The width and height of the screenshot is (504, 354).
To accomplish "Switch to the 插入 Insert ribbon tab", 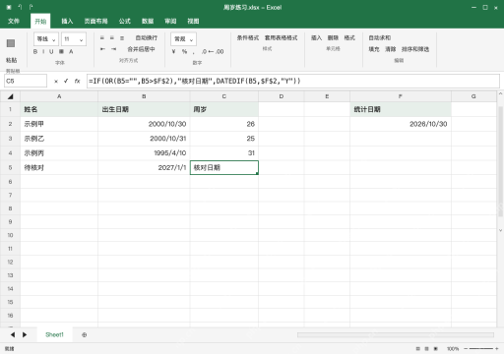I will click(67, 21).
